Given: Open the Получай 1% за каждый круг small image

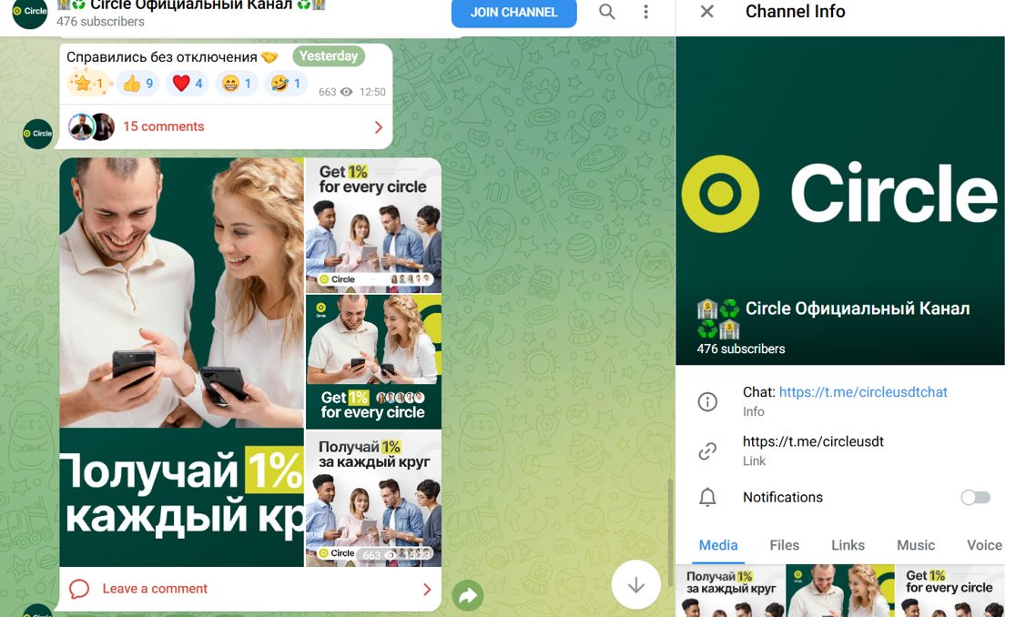Looking at the screenshot, I should [x=373, y=499].
